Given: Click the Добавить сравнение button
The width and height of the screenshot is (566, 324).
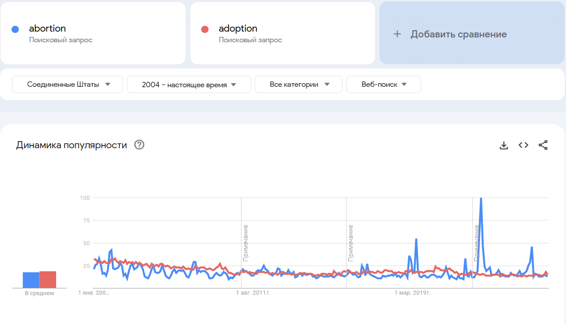Looking at the screenshot, I should coord(458,34).
